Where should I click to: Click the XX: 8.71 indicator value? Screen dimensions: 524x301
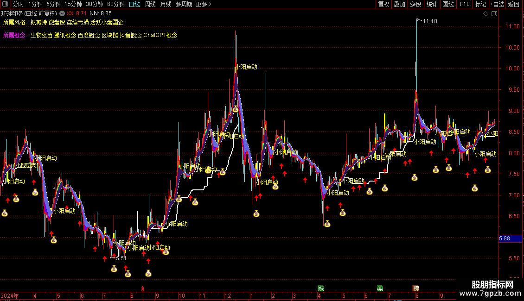coord(77,13)
